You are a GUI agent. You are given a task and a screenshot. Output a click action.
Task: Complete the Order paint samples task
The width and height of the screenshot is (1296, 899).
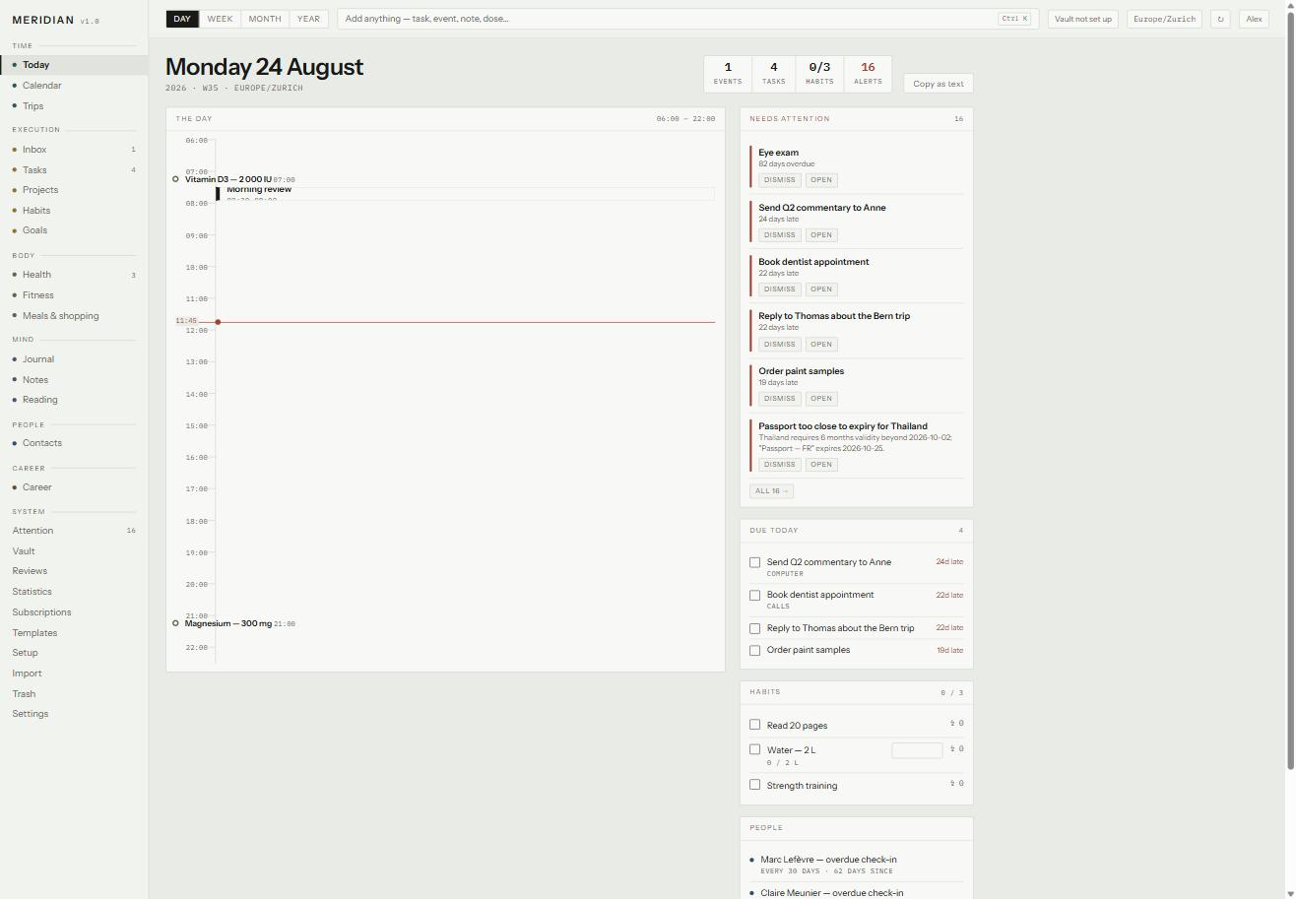point(755,650)
